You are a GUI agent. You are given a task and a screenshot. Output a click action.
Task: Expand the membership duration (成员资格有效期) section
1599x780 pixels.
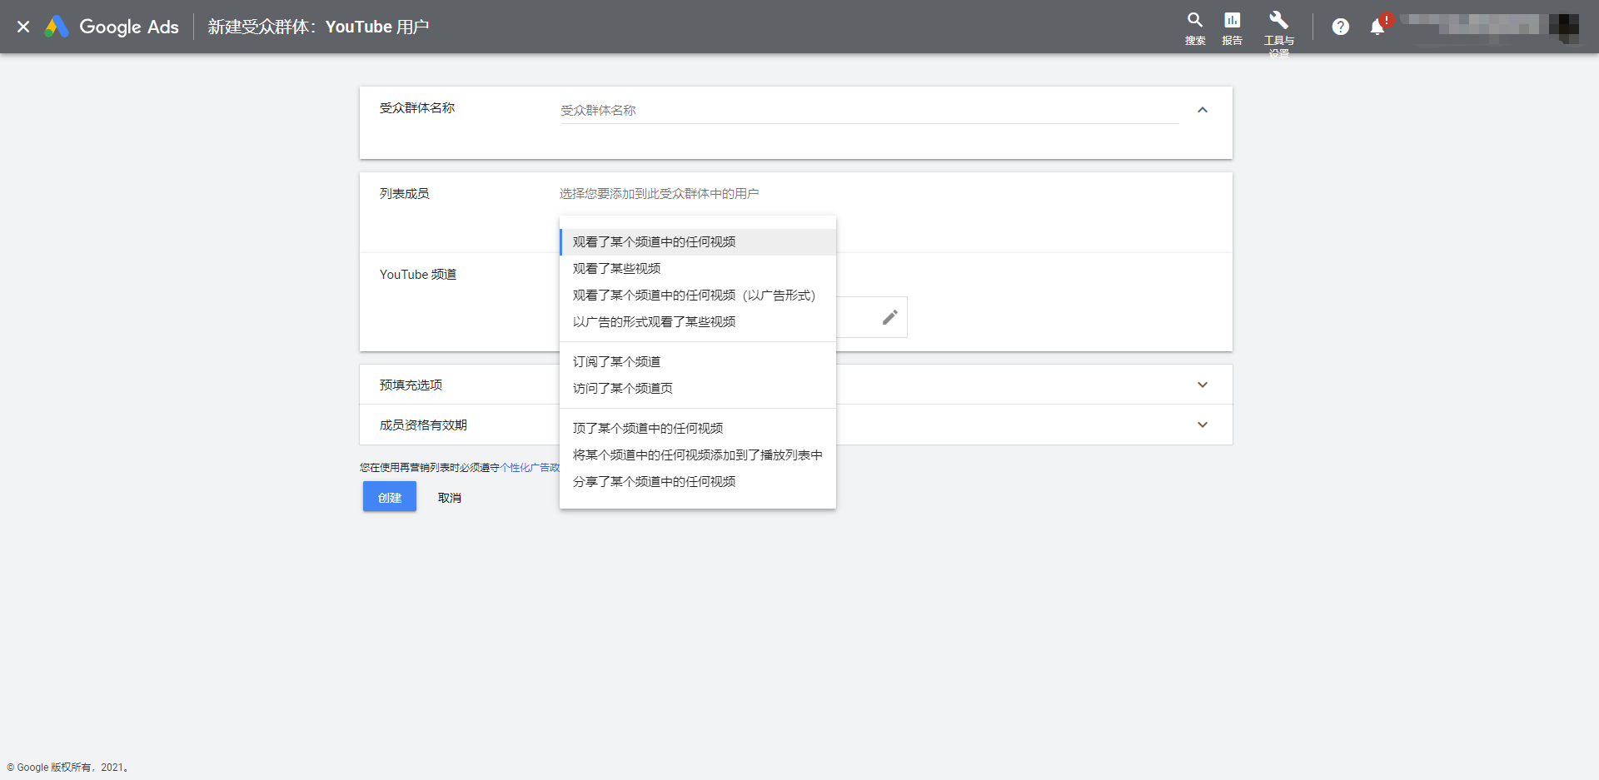tap(1202, 425)
